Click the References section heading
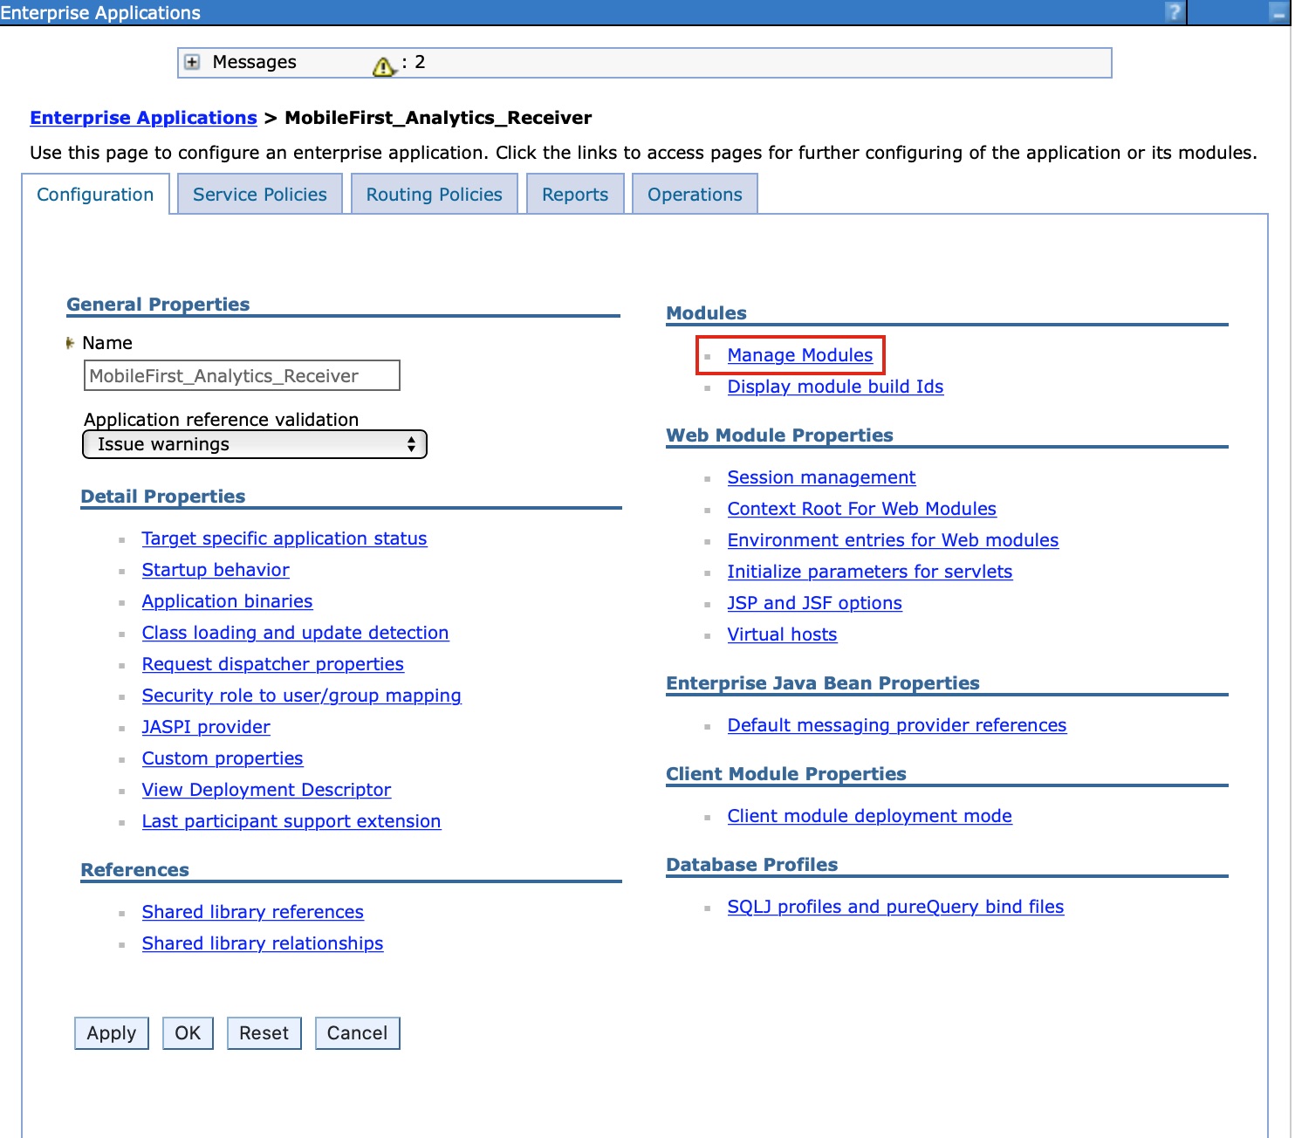1295x1138 pixels. [x=135, y=870]
